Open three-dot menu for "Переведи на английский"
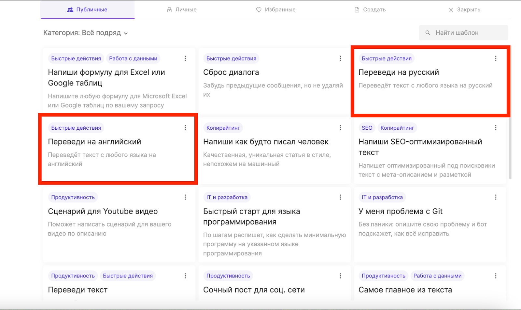521x310 pixels. (185, 128)
